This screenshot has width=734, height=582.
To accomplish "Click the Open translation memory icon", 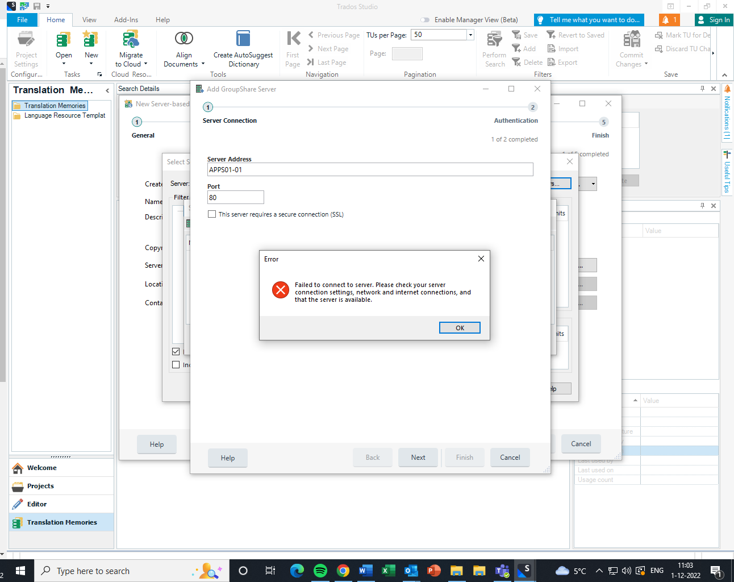I will tap(64, 40).
